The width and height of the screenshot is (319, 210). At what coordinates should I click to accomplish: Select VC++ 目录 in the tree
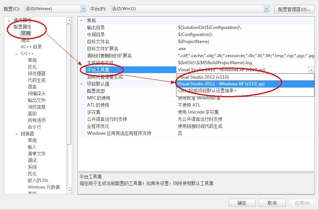coord(31,47)
